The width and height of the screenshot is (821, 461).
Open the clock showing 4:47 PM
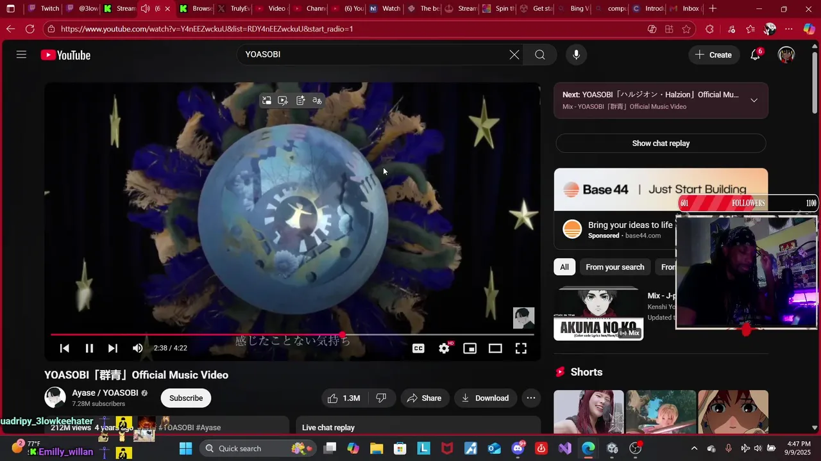799,448
